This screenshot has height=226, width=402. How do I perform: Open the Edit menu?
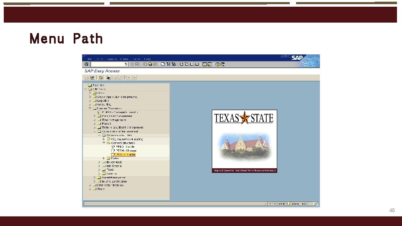100,59
